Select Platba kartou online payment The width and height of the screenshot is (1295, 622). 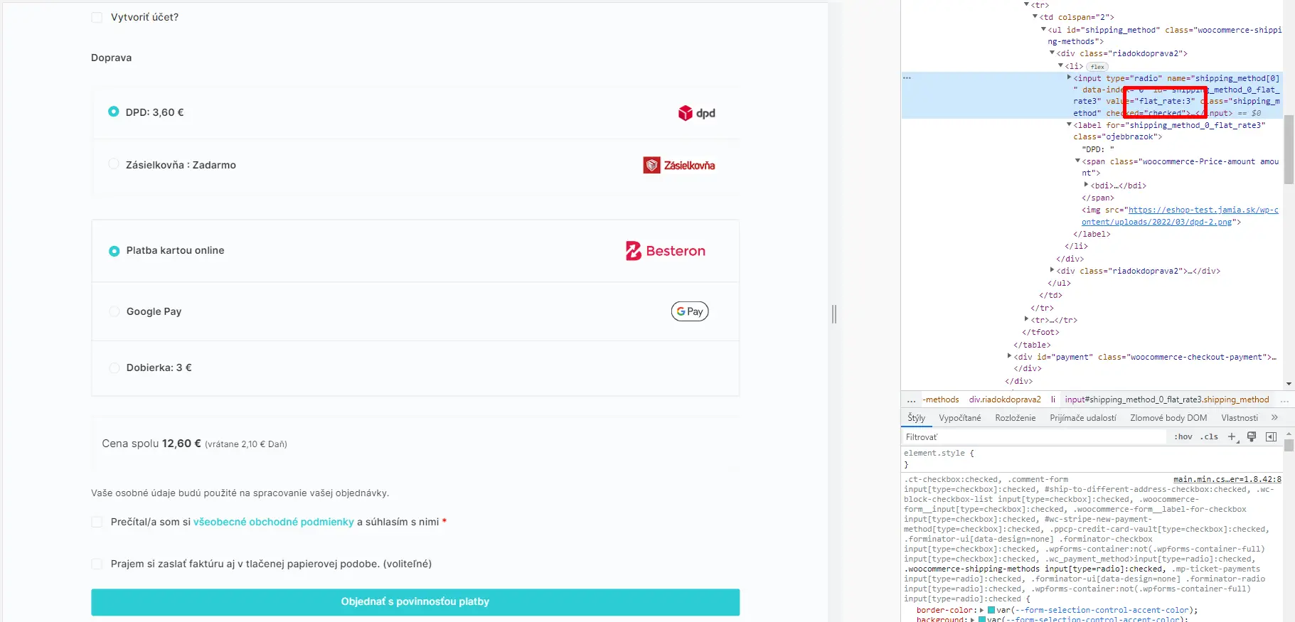(x=114, y=251)
